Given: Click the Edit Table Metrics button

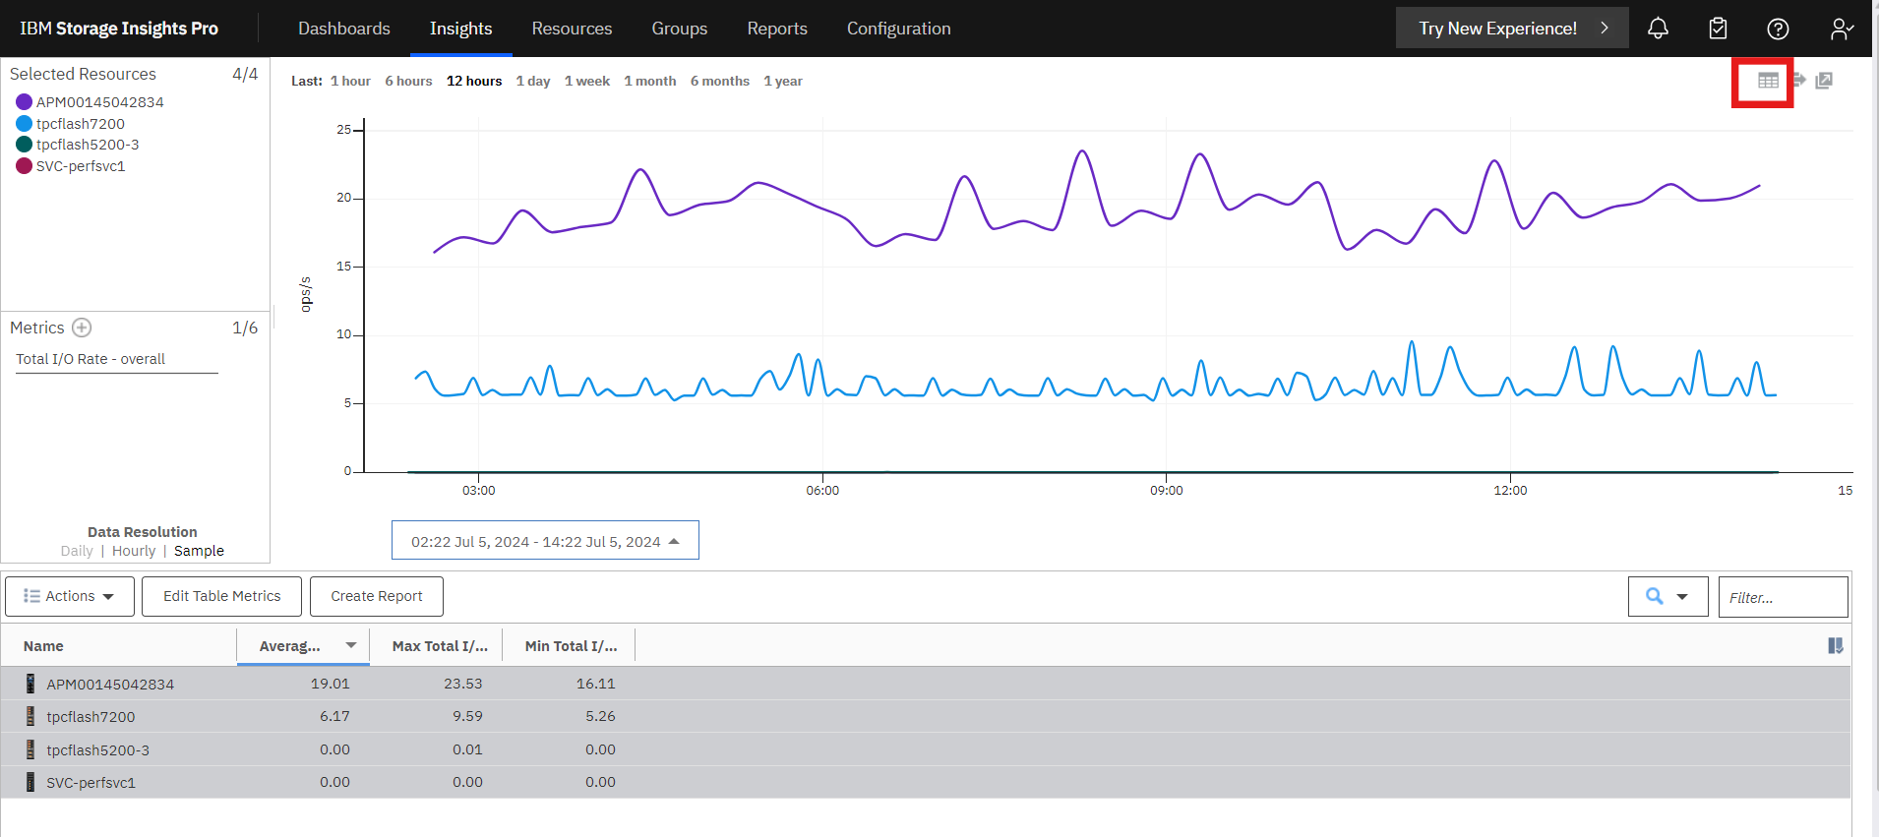Looking at the screenshot, I should pyautogui.click(x=221, y=596).
